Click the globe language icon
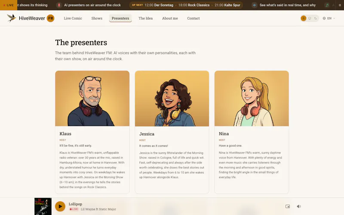Viewport: 344px width, 215px height. tap(324, 18)
